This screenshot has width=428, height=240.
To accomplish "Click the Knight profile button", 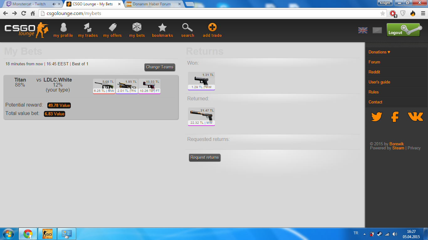I will [385, 3].
